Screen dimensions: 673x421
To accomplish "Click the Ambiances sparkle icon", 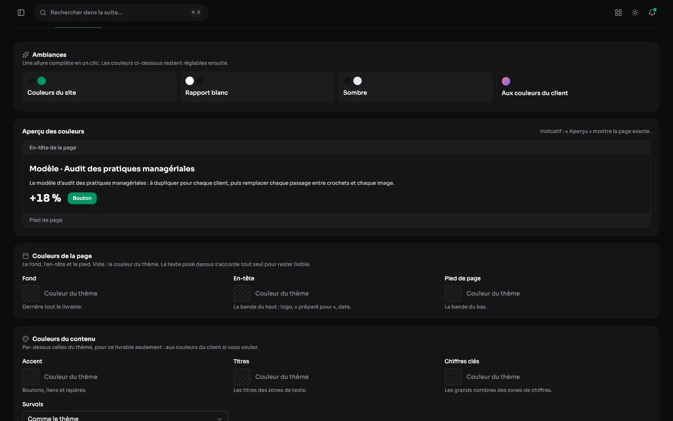I will [x=26, y=55].
